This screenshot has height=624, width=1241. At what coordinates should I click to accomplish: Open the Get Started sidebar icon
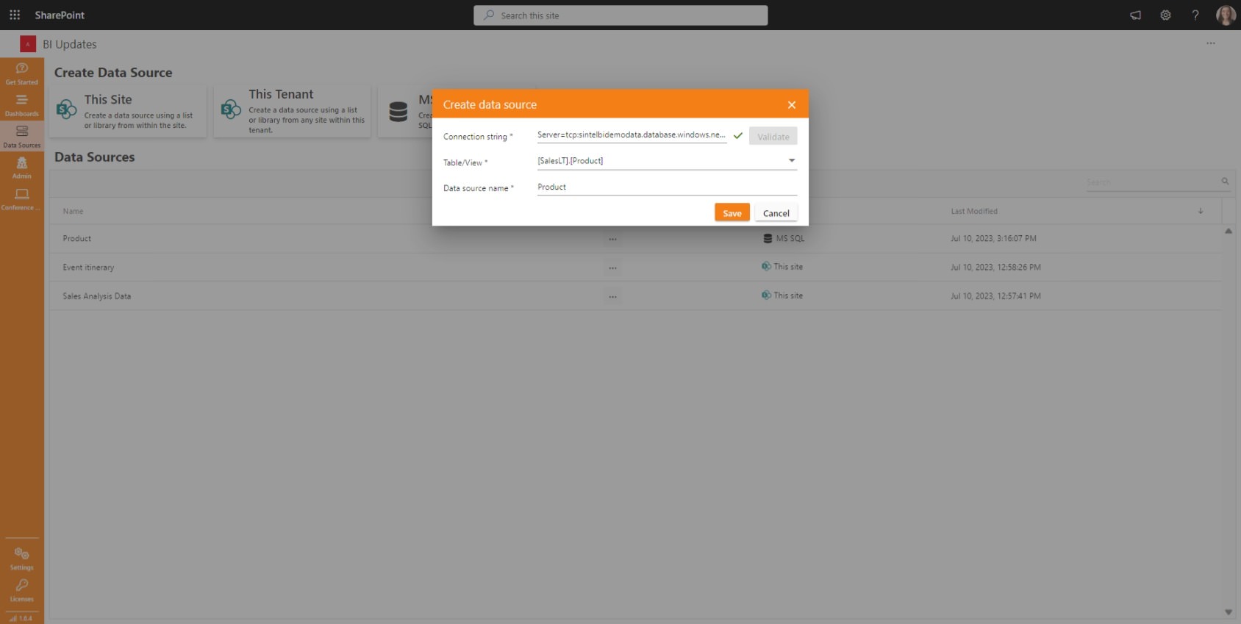[22, 73]
